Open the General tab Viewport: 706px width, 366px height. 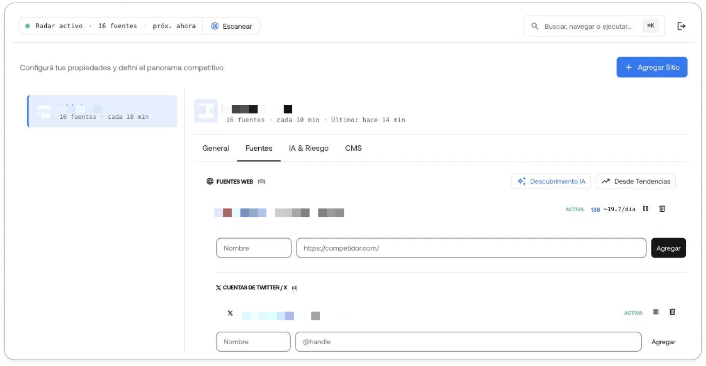216,148
